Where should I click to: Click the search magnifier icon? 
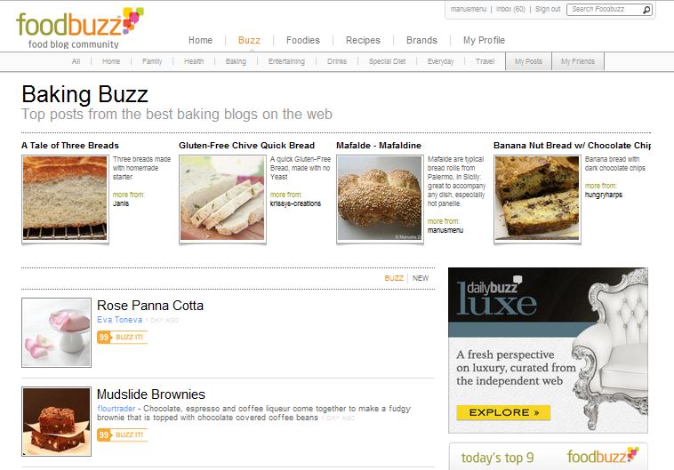[x=646, y=10]
